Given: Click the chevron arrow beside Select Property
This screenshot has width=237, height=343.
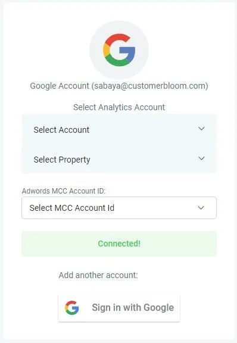Looking at the screenshot, I should [x=201, y=158].
